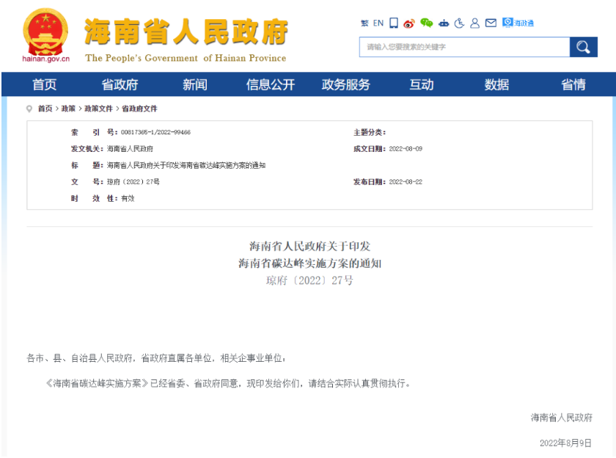Click the Hainan government emblem logo
The image size is (616, 458).
click(x=45, y=34)
